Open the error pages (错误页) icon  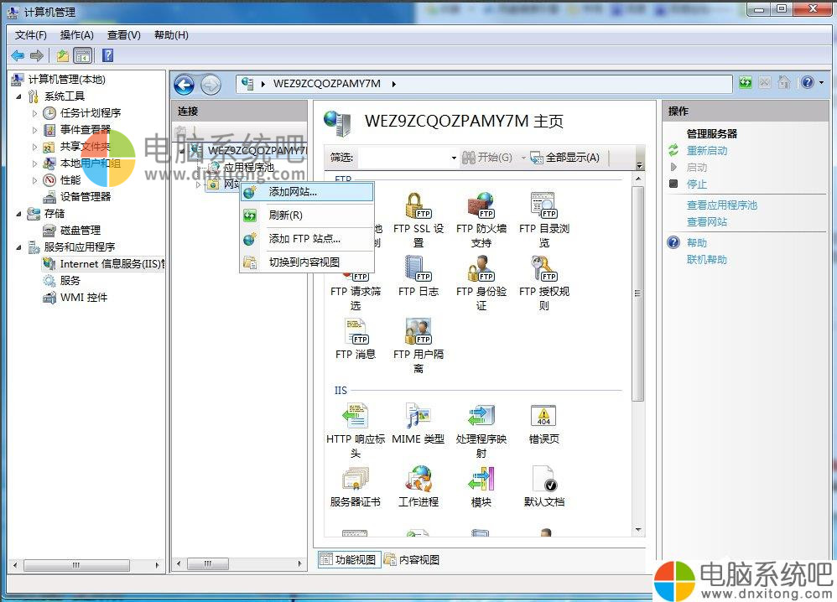[x=544, y=416]
